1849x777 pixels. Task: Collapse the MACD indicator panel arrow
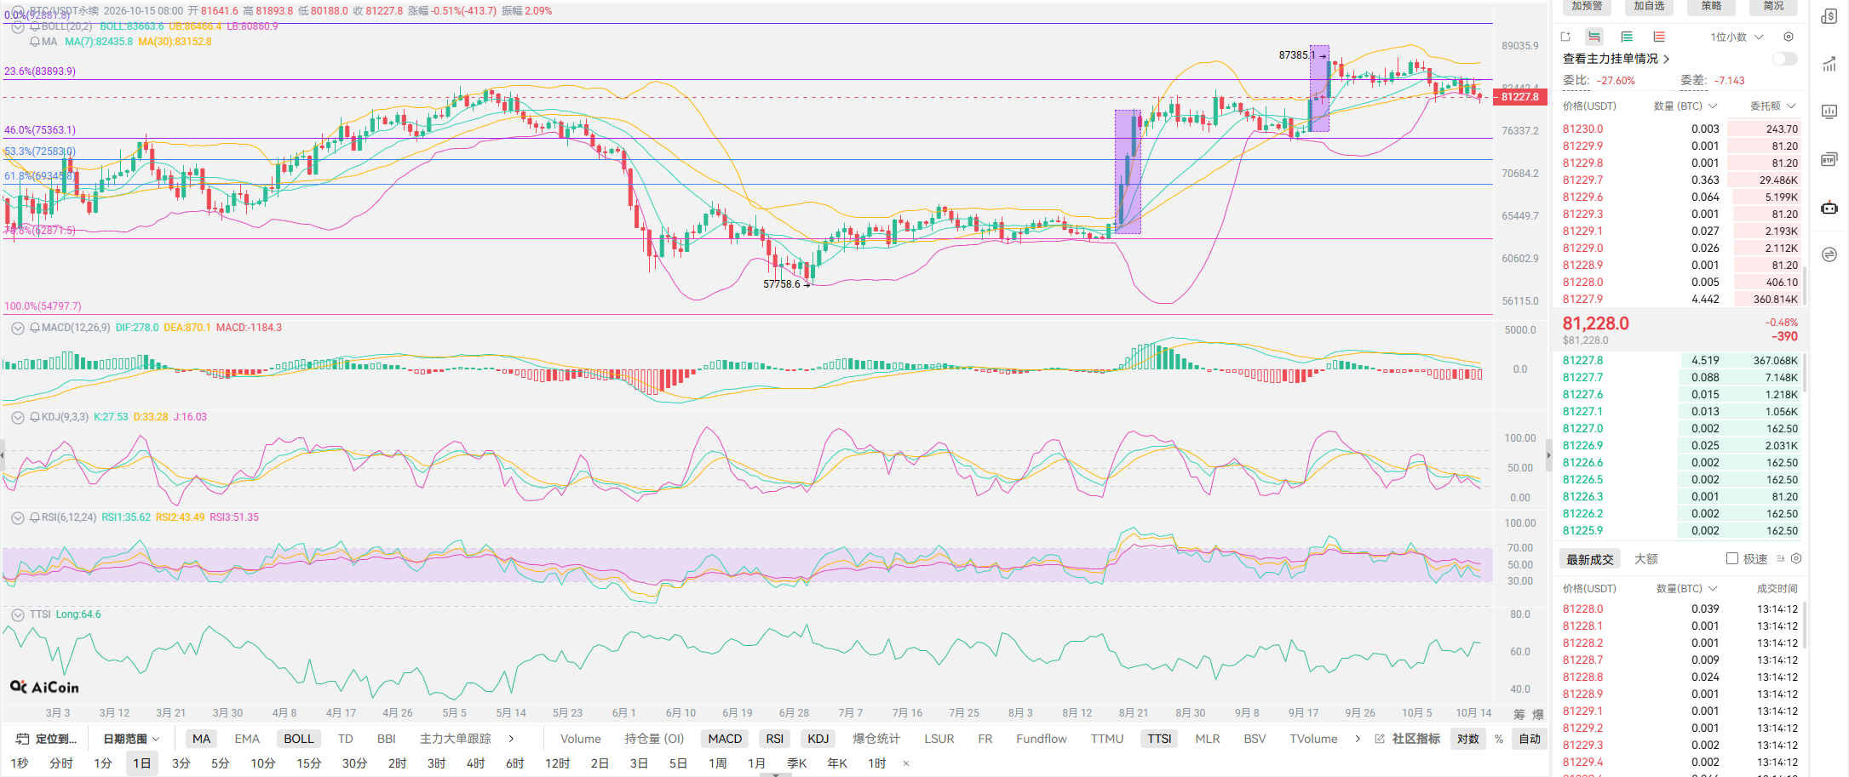click(17, 328)
